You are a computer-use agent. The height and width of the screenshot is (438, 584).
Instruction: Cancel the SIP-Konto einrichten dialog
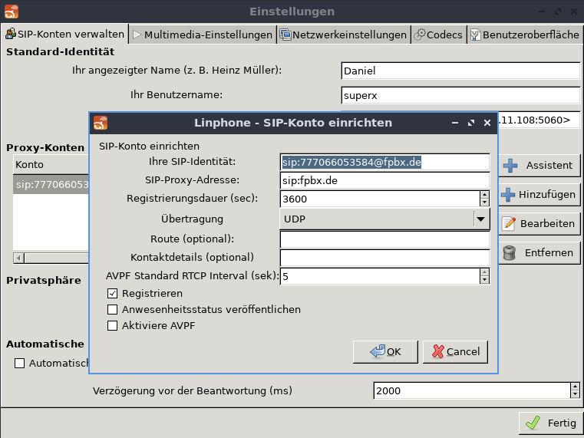click(x=455, y=351)
